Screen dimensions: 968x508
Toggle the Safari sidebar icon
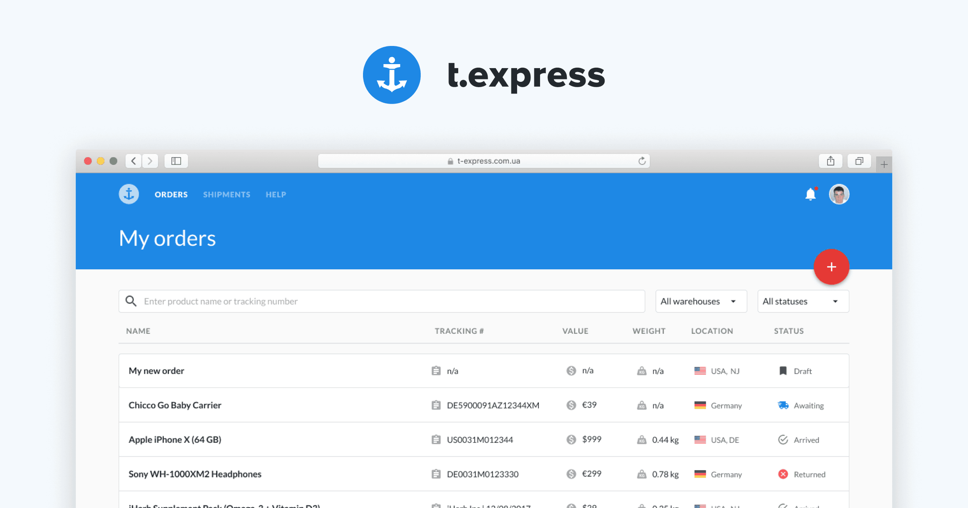[176, 161]
